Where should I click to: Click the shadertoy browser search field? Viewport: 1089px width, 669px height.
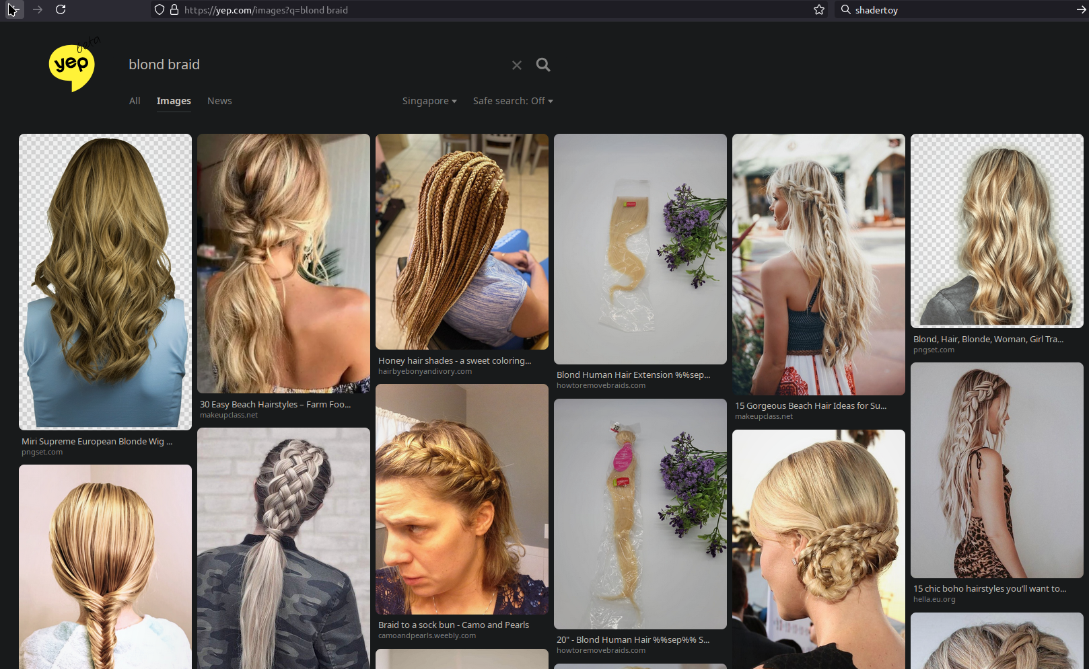962,9
